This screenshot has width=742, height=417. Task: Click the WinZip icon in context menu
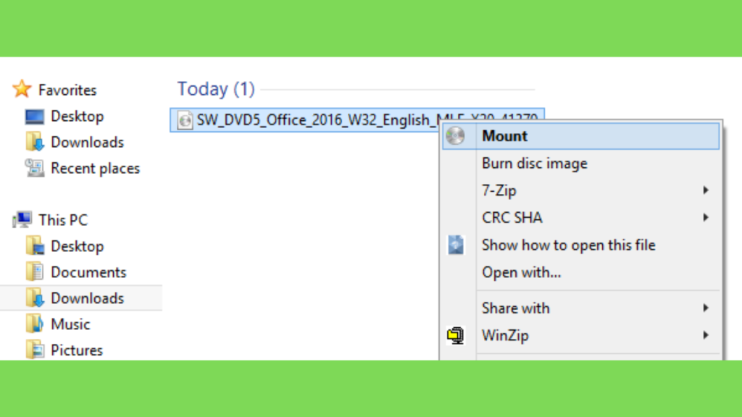(455, 336)
